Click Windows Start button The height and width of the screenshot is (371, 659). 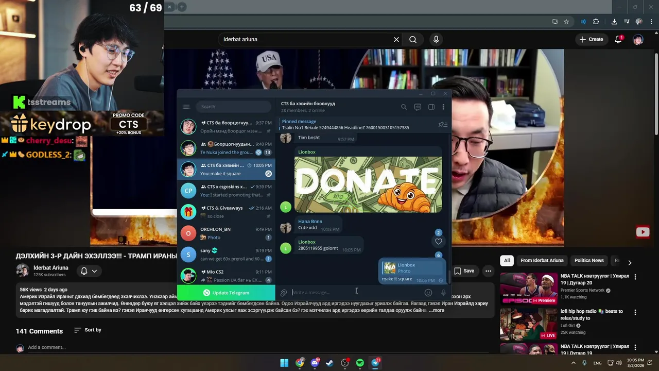pyautogui.click(x=284, y=363)
